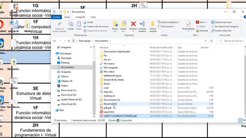
Task: Open the recent locations dropdown arrow
Action: point(65,41)
